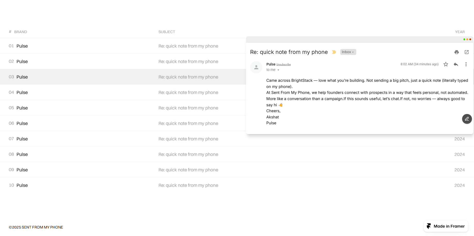This screenshot has width=474, height=236.
Task: Click the 2024 year in row 08
Action: 460,154
